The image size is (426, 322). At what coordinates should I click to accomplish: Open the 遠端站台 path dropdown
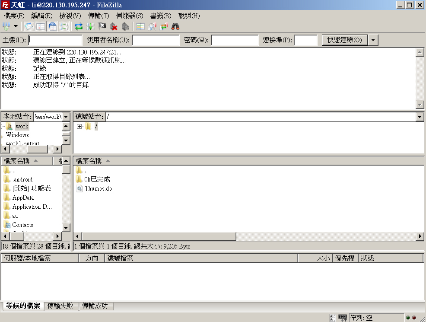420,117
